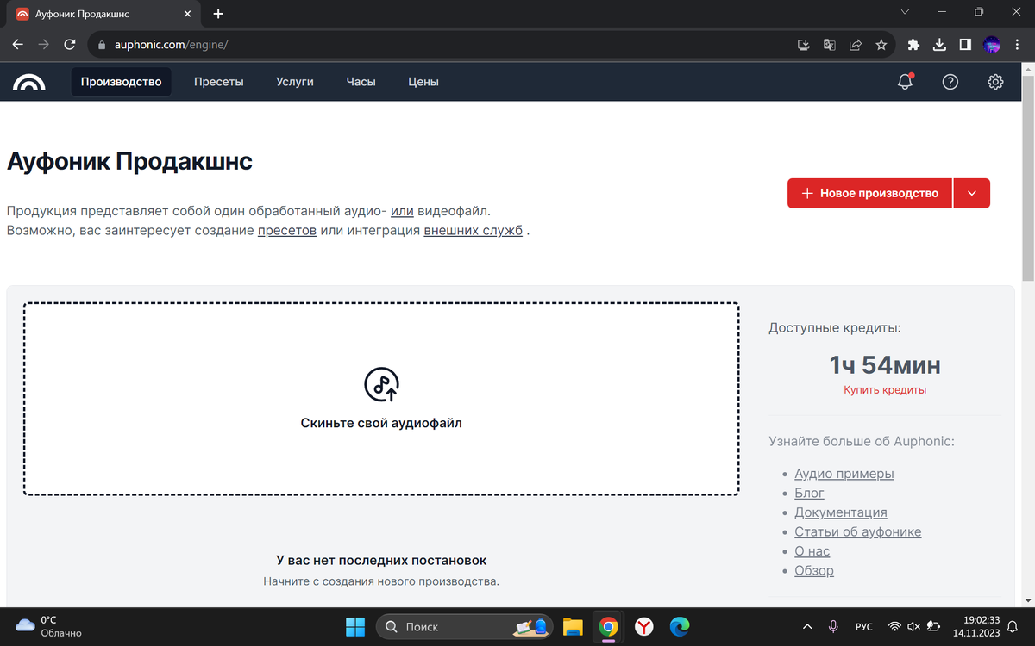The width and height of the screenshot is (1035, 646).
Task: Click the audio upload icon in drop zone
Action: (x=381, y=384)
